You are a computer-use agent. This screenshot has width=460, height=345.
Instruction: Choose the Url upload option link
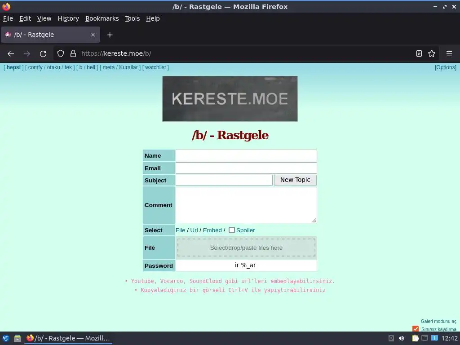[x=194, y=230]
